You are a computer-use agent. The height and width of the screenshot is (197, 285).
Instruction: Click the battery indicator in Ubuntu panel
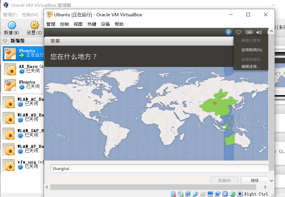click(x=249, y=32)
